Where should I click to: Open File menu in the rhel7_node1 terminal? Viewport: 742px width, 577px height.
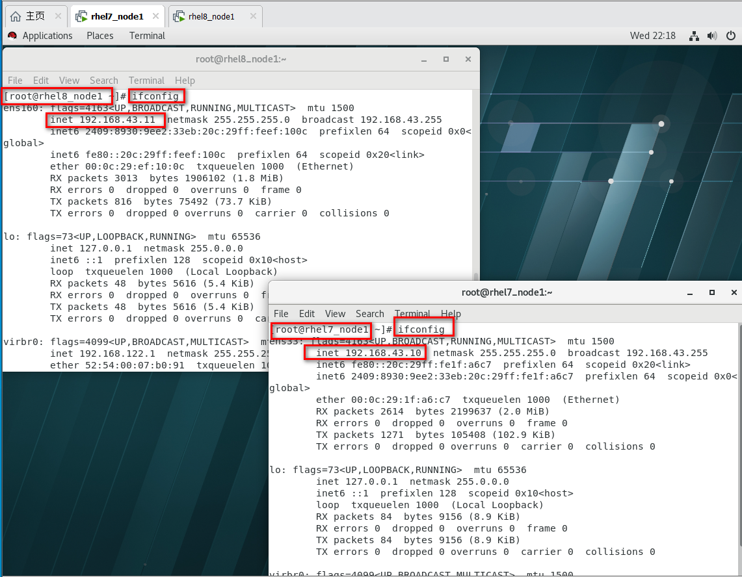pyautogui.click(x=281, y=314)
